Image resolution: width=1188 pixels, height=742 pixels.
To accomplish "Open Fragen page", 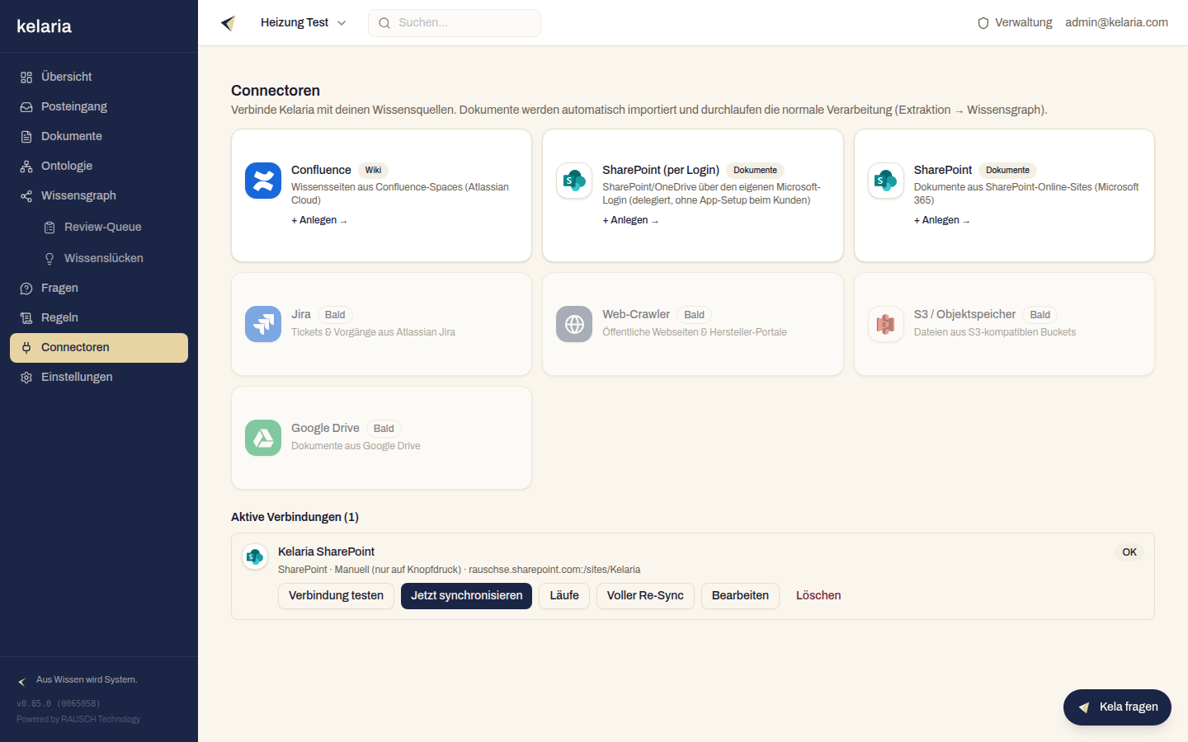I will tap(99, 288).
